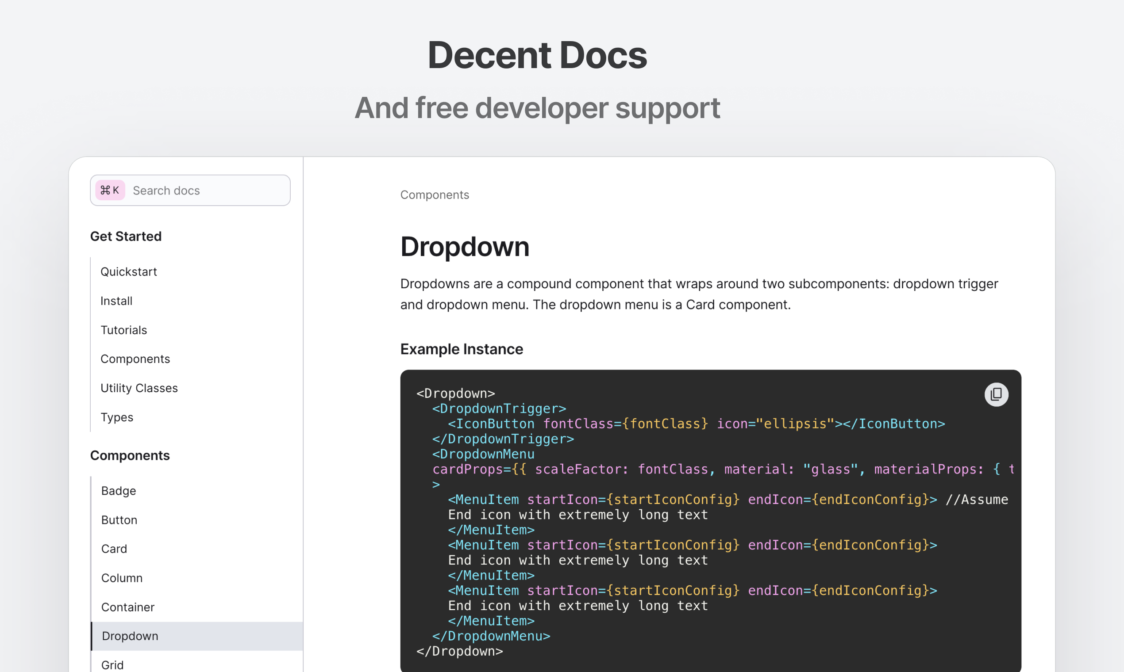Open the Column component docs
Viewport: 1124px width, 672px height.
[x=122, y=578]
